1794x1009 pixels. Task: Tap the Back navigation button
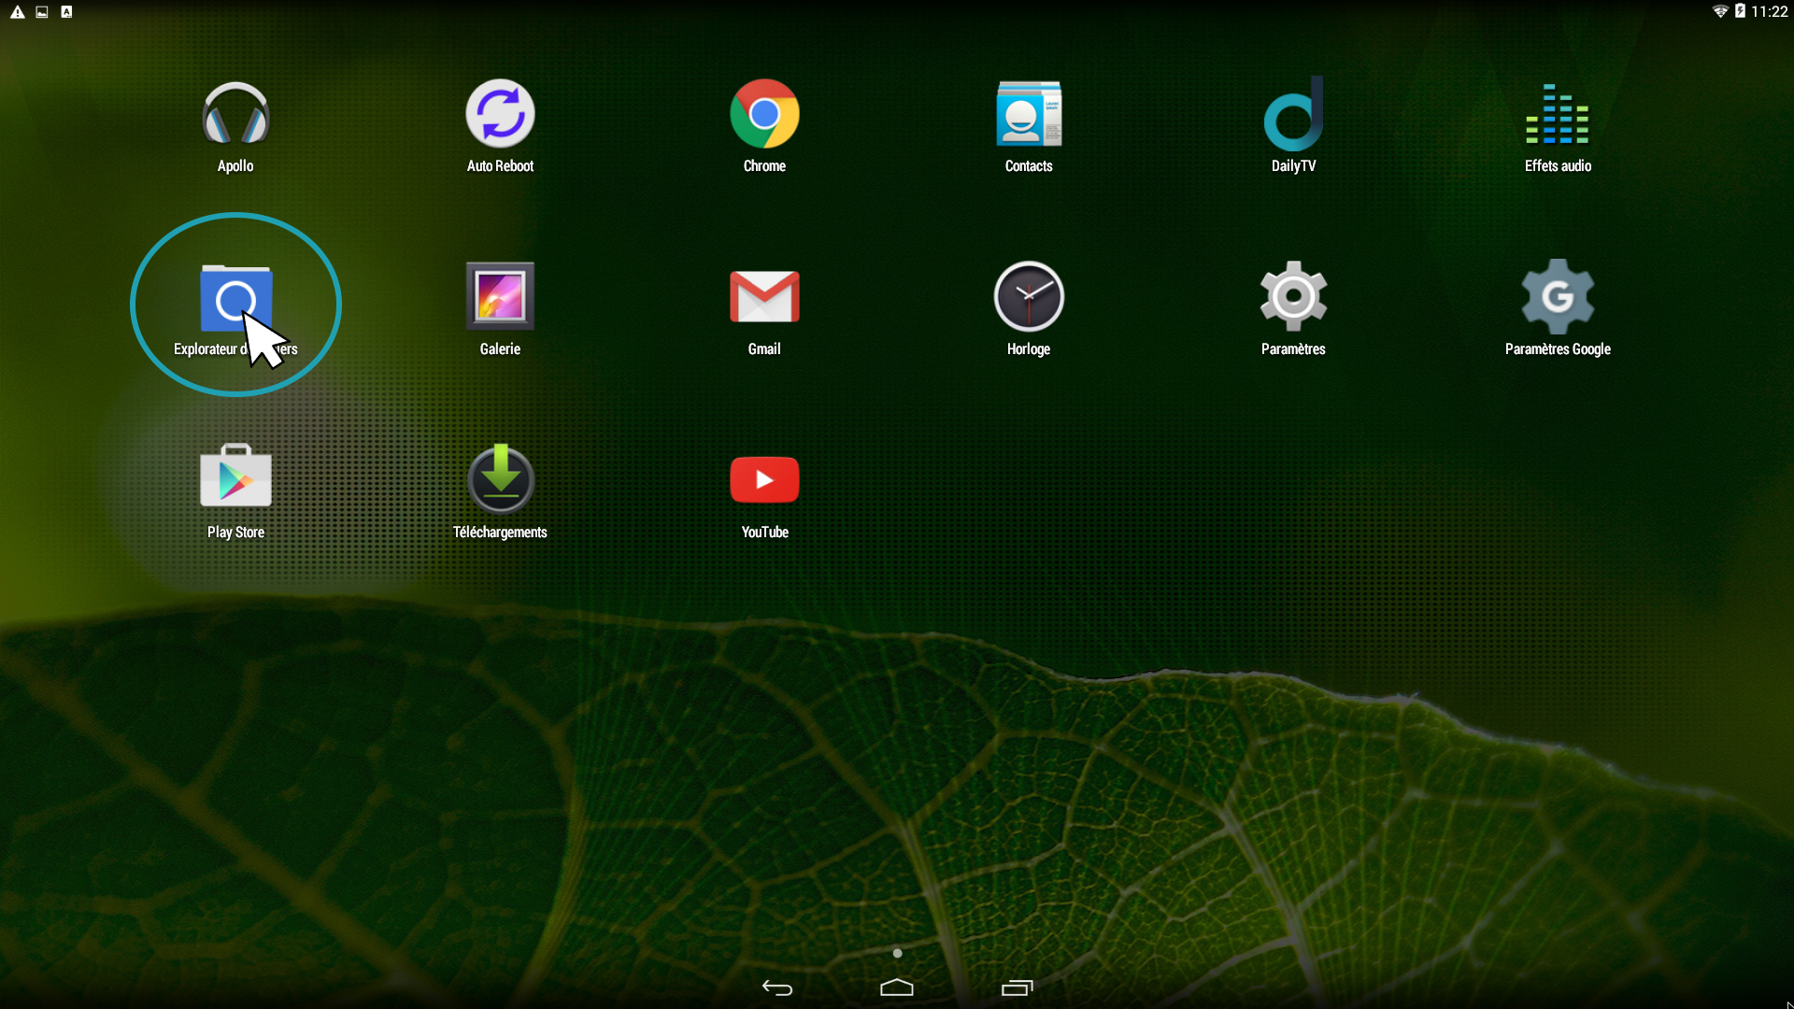pos(776,988)
